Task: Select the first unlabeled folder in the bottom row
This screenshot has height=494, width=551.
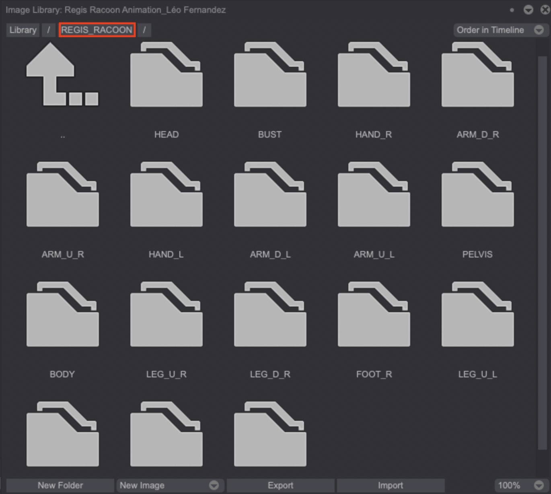Action: 62,434
